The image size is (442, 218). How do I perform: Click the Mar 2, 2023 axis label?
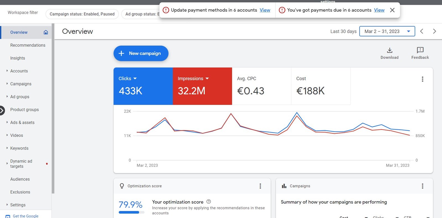[x=147, y=165]
